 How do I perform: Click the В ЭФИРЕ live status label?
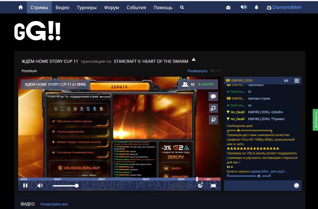click(206, 84)
